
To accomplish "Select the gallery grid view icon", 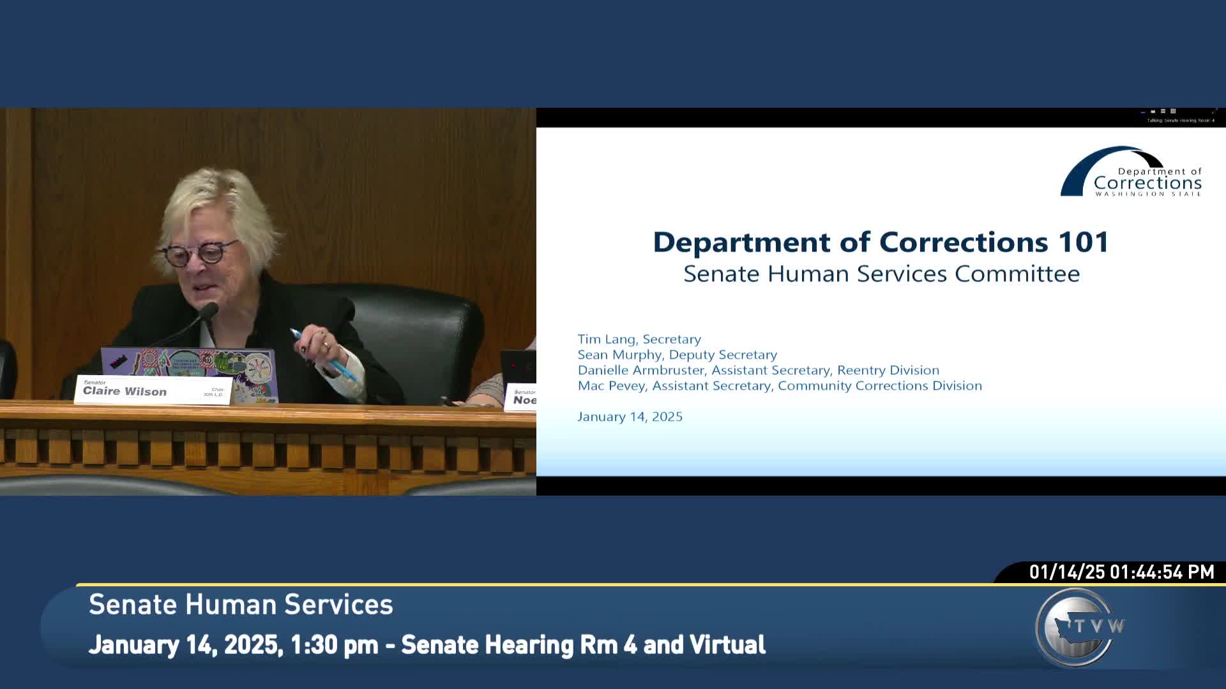I will click(x=1173, y=112).
